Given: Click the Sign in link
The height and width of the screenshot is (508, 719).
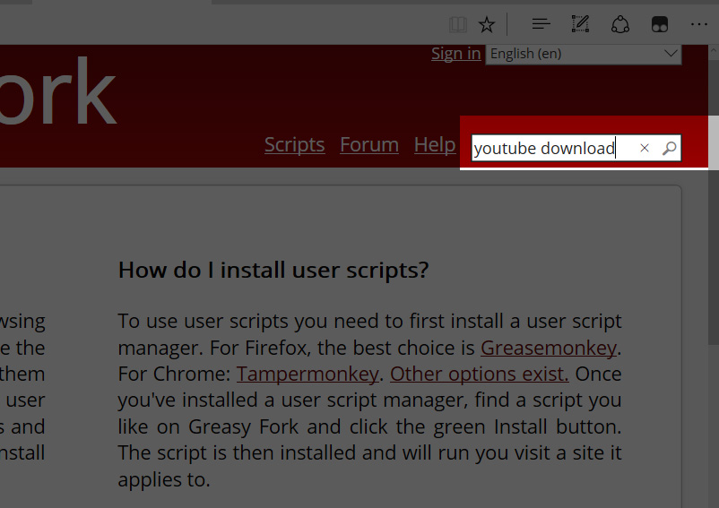Looking at the screenshot, I should [455, 54].
